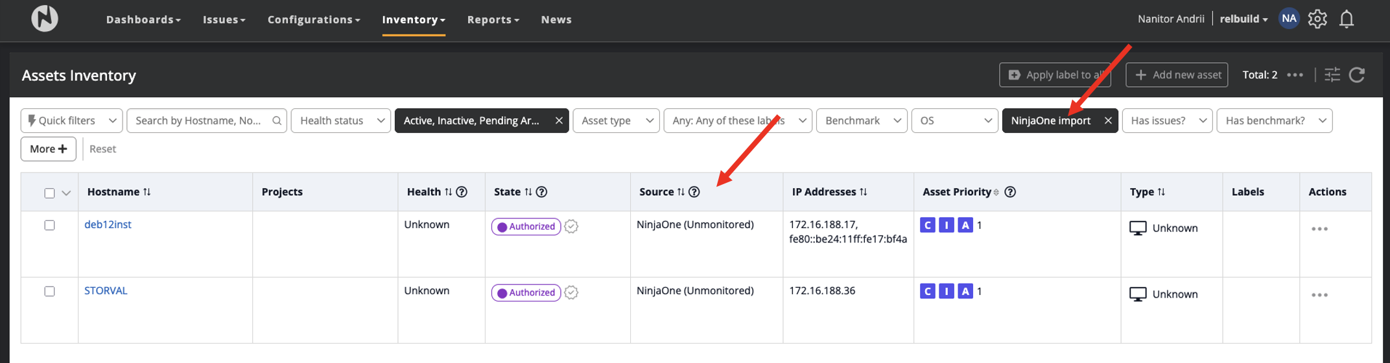Open the actions menu for STORVAL row
The image size is (1390, 363).
[x=1319, y=295]
